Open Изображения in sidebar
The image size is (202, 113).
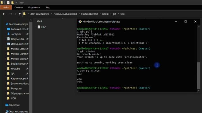click(x=18, y=44)
